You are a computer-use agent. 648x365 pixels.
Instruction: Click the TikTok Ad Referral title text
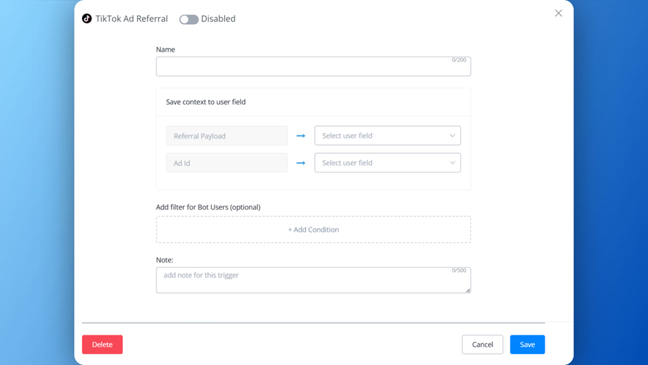tap(132, 19)
